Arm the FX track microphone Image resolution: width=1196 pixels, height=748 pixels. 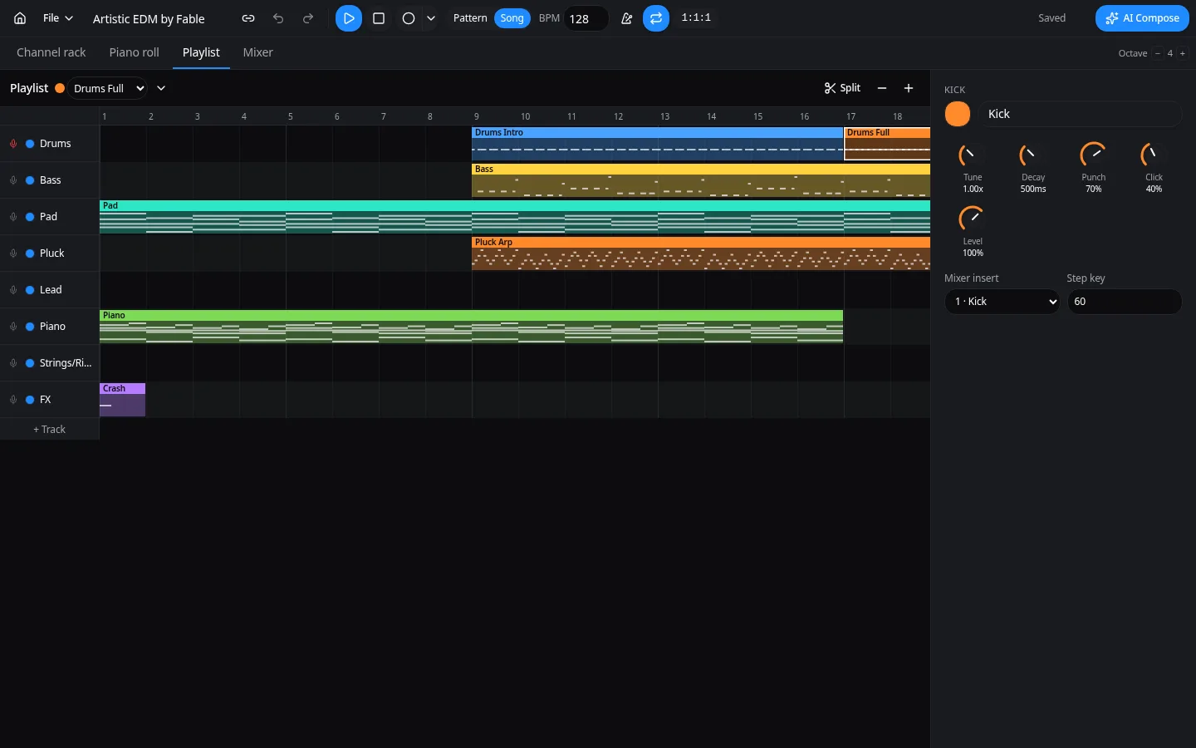click(x=13, y=400)
